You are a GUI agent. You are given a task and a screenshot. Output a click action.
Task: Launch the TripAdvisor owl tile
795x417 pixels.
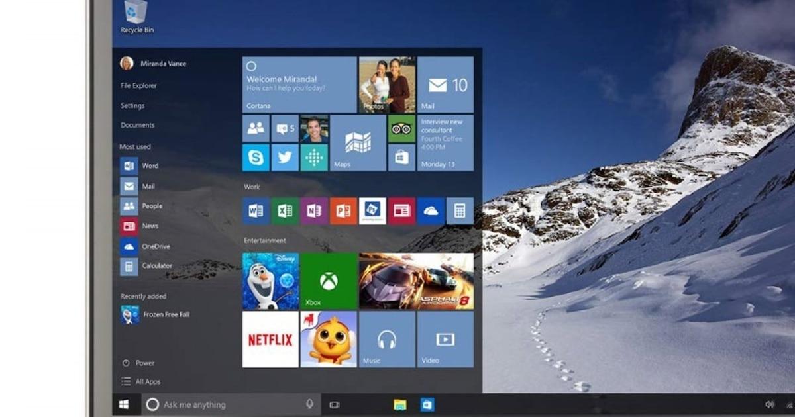tap(401, 128)
